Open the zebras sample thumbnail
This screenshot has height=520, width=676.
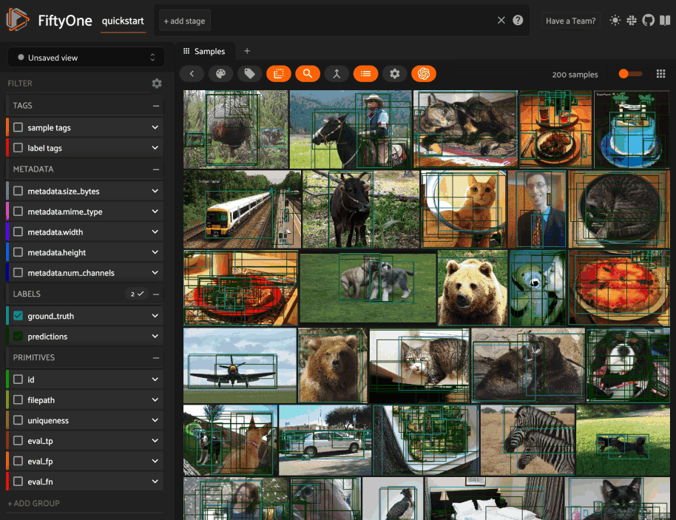[x=527, y=440]
